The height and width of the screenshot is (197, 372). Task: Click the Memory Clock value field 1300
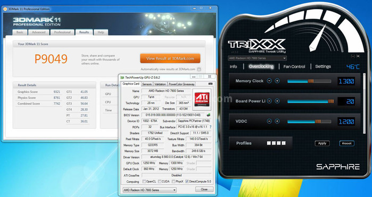tap(346, 81)
